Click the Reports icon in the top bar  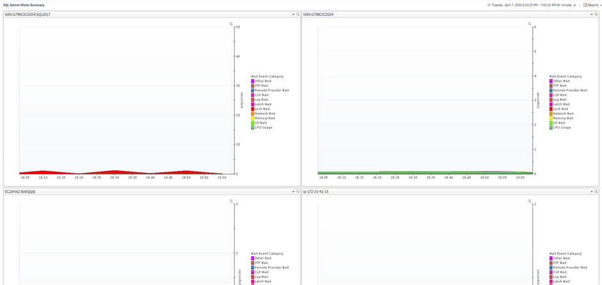pyautogui.click(x=585, y=5)
